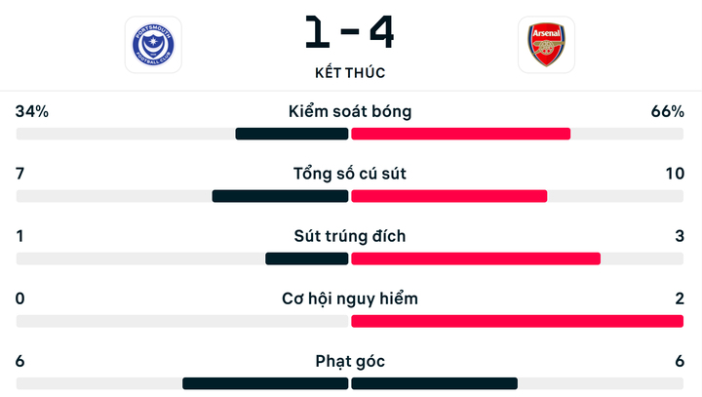
Task: Click Portsmouth's dark total shots bar
Action: point(280,196)
